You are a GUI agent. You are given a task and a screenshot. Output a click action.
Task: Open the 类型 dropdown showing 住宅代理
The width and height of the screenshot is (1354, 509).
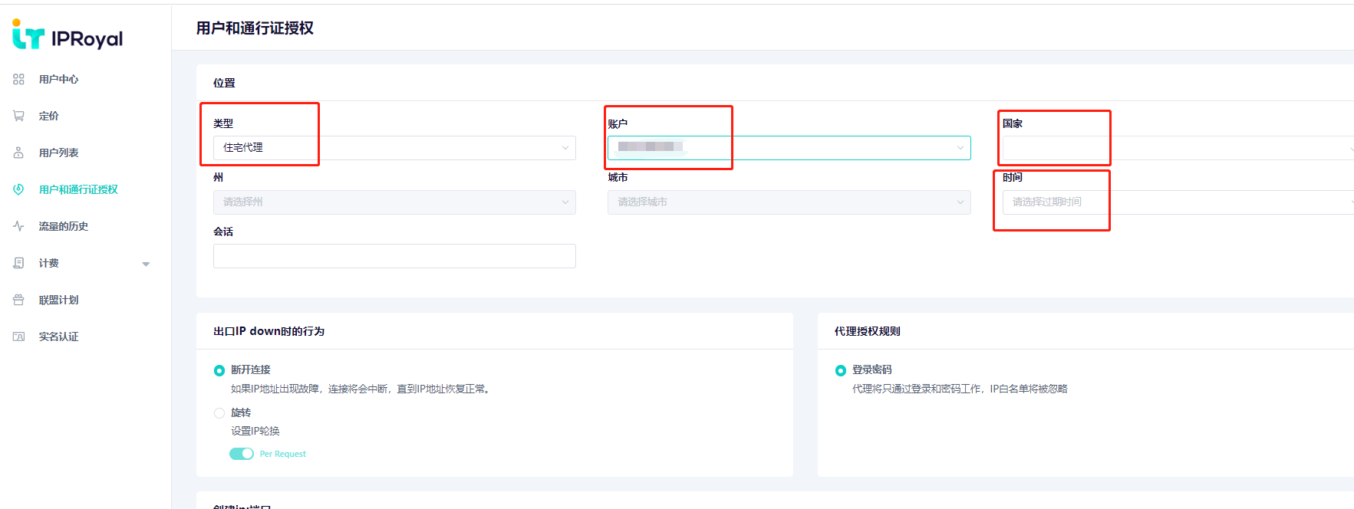[x=394, y=148]
